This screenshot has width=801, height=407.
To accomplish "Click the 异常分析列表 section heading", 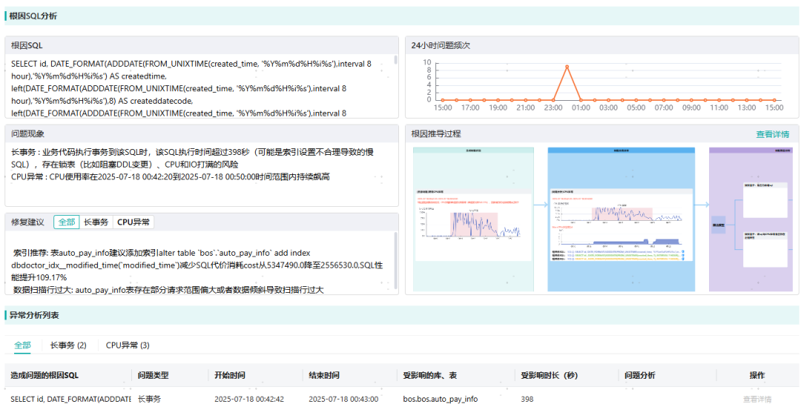I will (x=34, y=315).
